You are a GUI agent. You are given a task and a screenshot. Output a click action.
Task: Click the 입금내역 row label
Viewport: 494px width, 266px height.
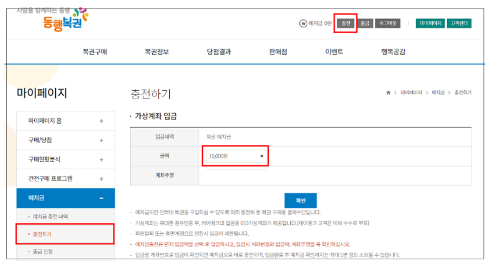(x=164, y=137)
